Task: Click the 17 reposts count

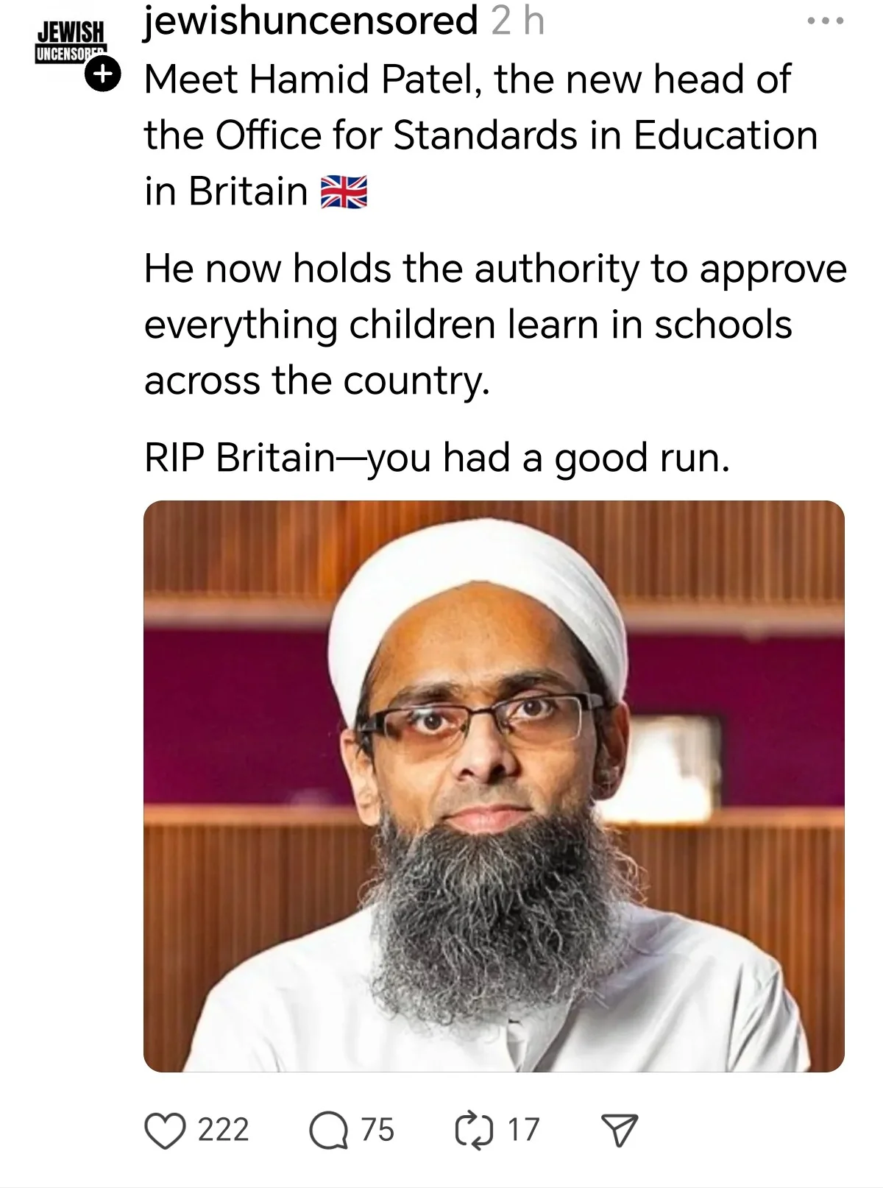Action: coord(523,1130)
